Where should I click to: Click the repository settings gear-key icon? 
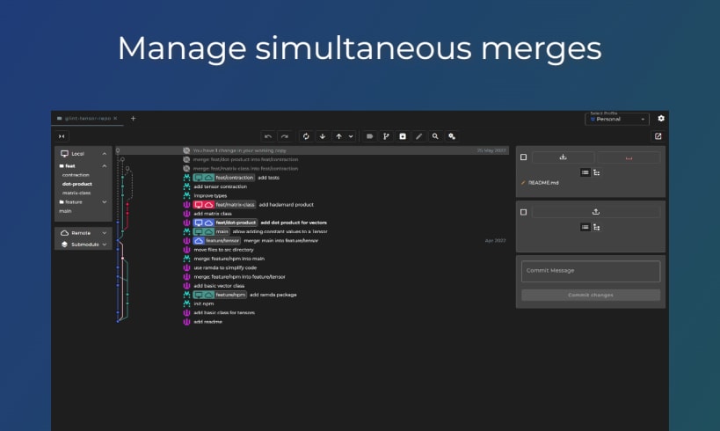[x=452, y=136]
